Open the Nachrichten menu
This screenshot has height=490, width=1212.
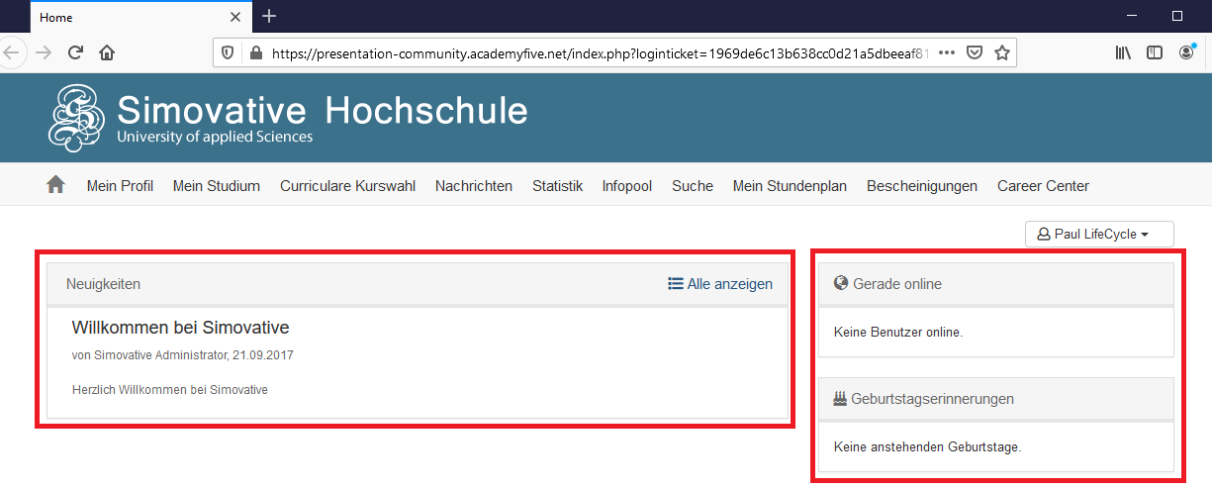point(474,186)
